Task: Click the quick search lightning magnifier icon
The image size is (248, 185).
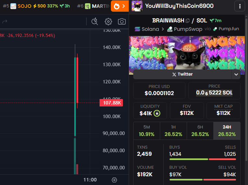Action: click(x=95, y=21)
